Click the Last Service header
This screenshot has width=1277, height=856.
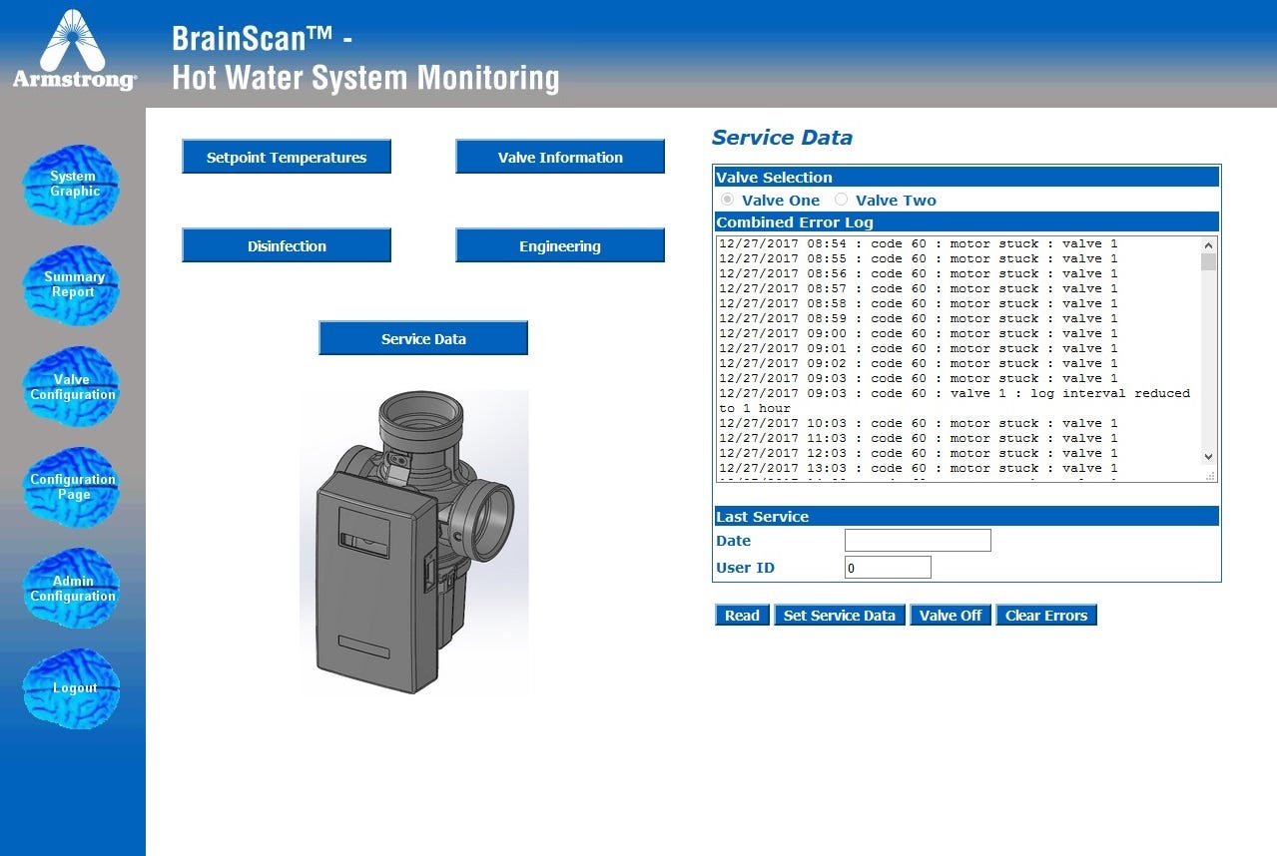(x=966, y=517)
